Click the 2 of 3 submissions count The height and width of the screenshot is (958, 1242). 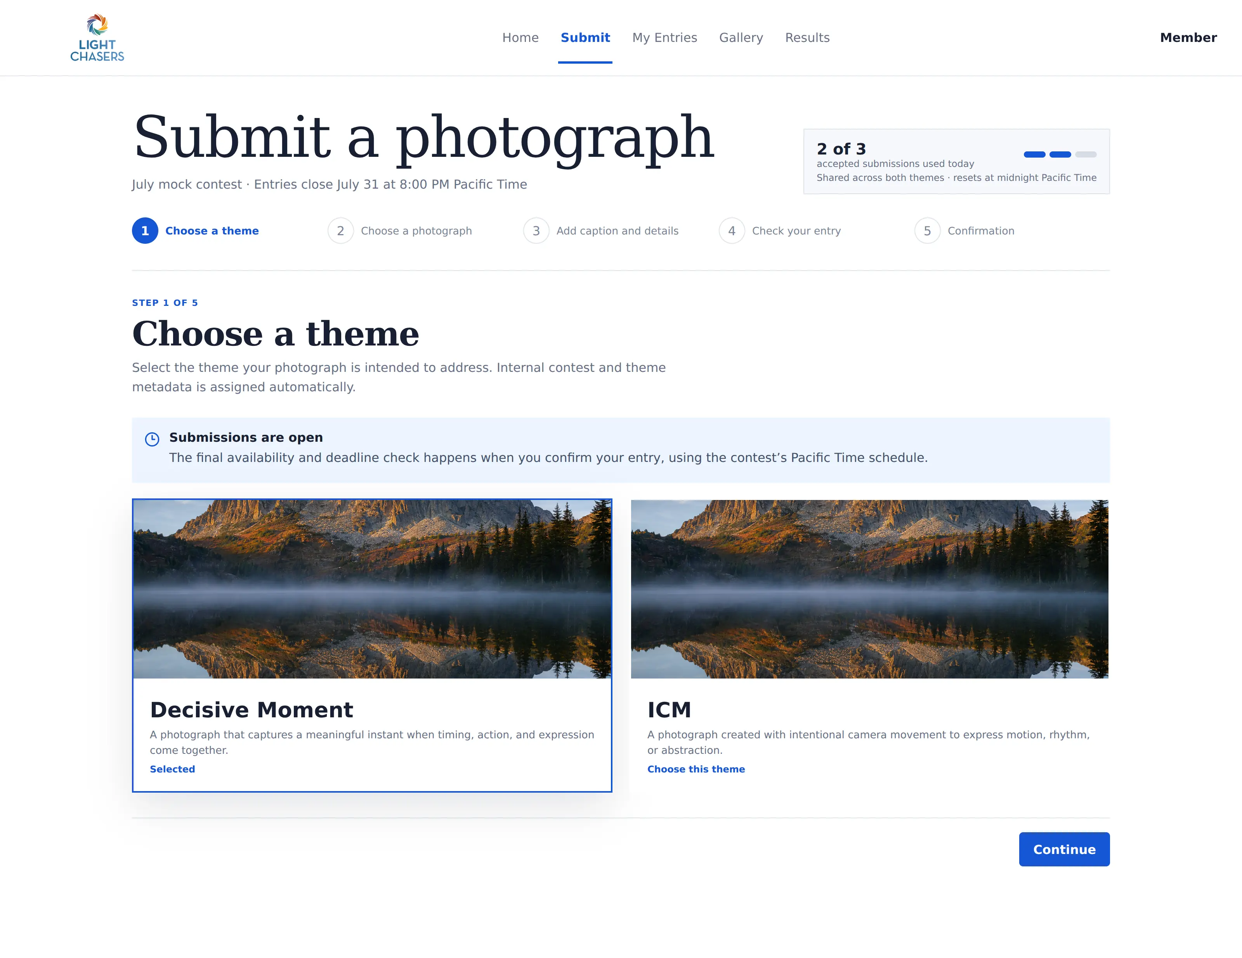tap(841, 149)
